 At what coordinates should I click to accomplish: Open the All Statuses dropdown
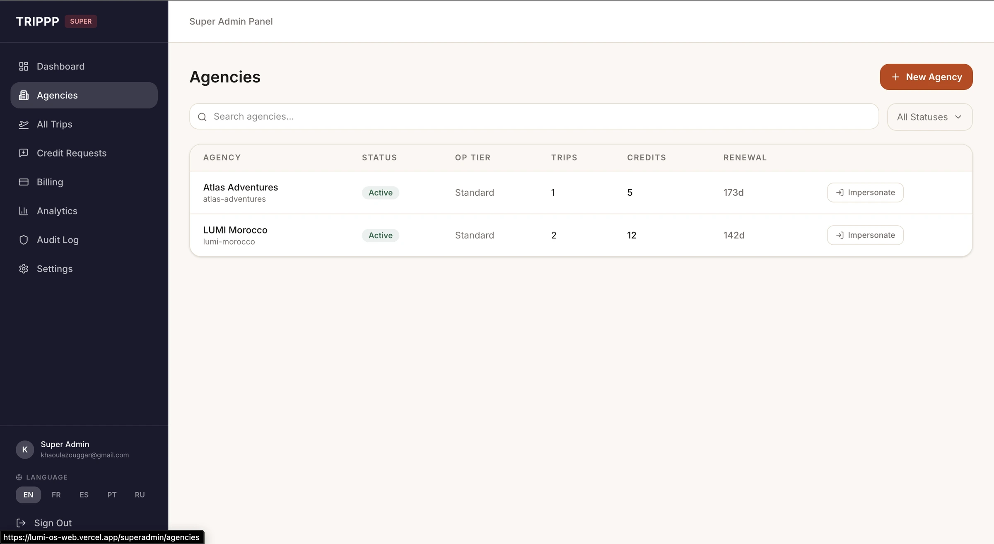[930, 117]
